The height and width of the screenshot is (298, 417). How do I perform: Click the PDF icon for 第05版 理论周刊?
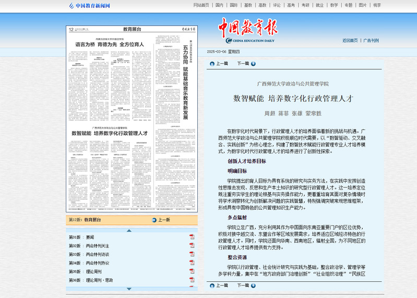[192, 271]
